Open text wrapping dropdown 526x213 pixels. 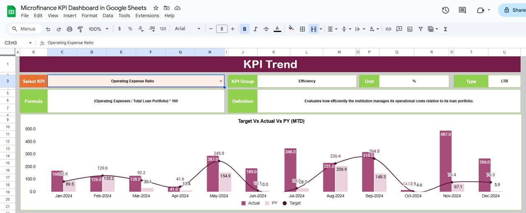[x=360, y=29]
